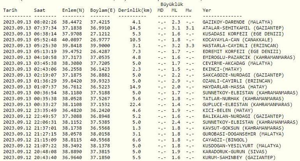The image size is (300, 161).
Task: Select location KAVSUT-GOKSUN (KAHRAMANMARAS)
Action: tap(244, 128)
